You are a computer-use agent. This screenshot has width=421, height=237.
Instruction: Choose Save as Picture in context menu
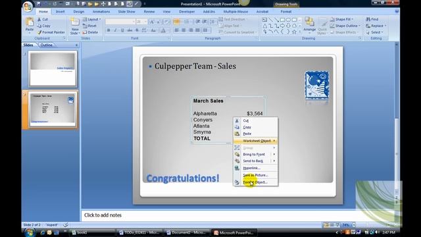(255, 175)
